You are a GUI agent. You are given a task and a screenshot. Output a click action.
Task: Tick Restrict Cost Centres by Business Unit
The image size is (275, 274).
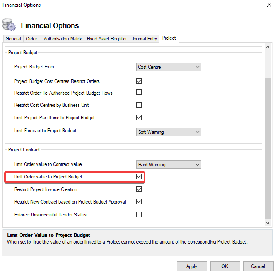click(139, 105)
